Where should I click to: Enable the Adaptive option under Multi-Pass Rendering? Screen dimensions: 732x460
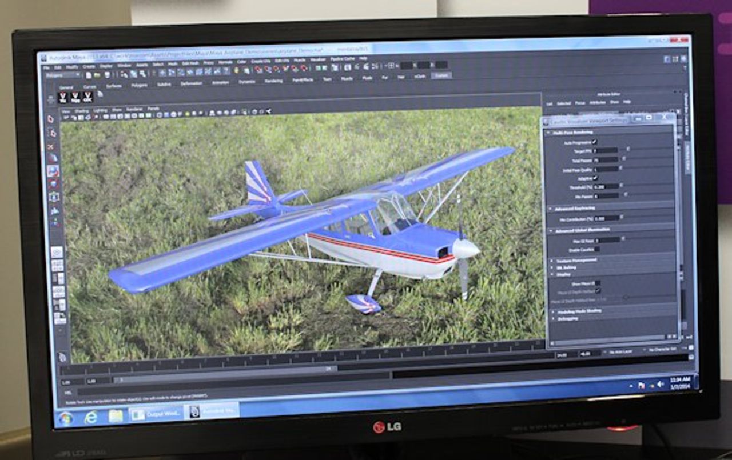tap(596, 177)
